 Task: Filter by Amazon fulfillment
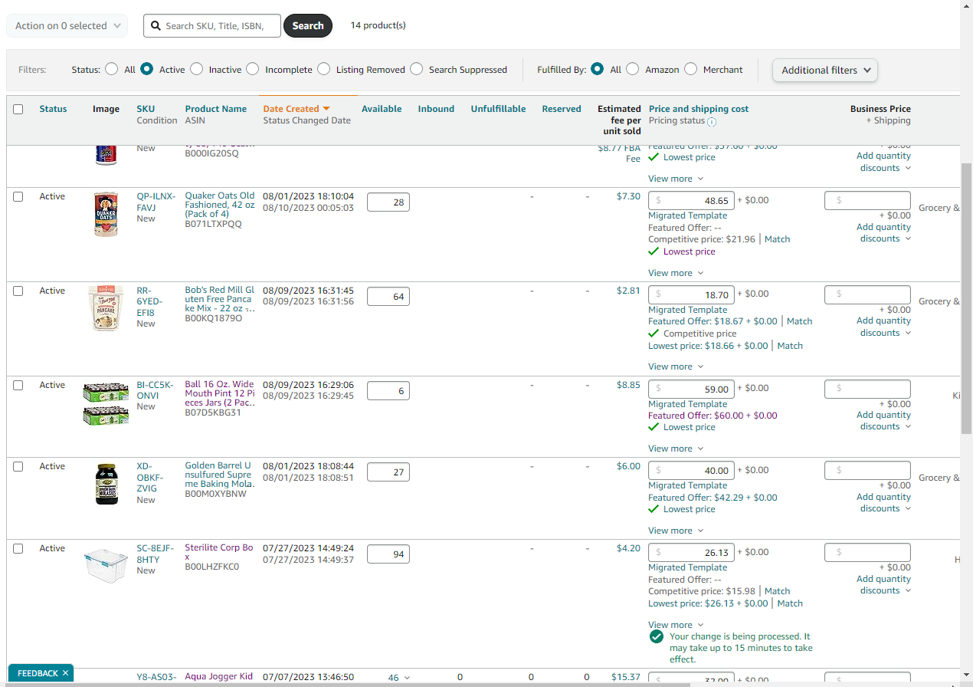click(633, 69)
